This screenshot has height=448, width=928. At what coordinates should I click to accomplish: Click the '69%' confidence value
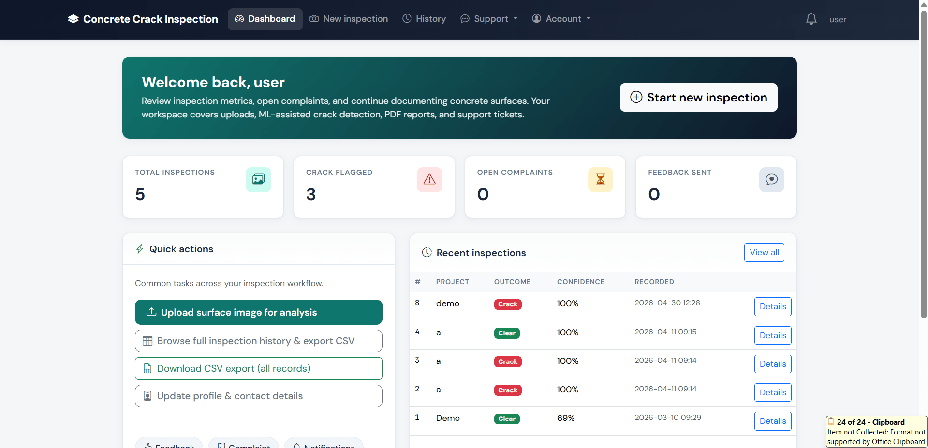pyautogui.click(x=566, y=418)
